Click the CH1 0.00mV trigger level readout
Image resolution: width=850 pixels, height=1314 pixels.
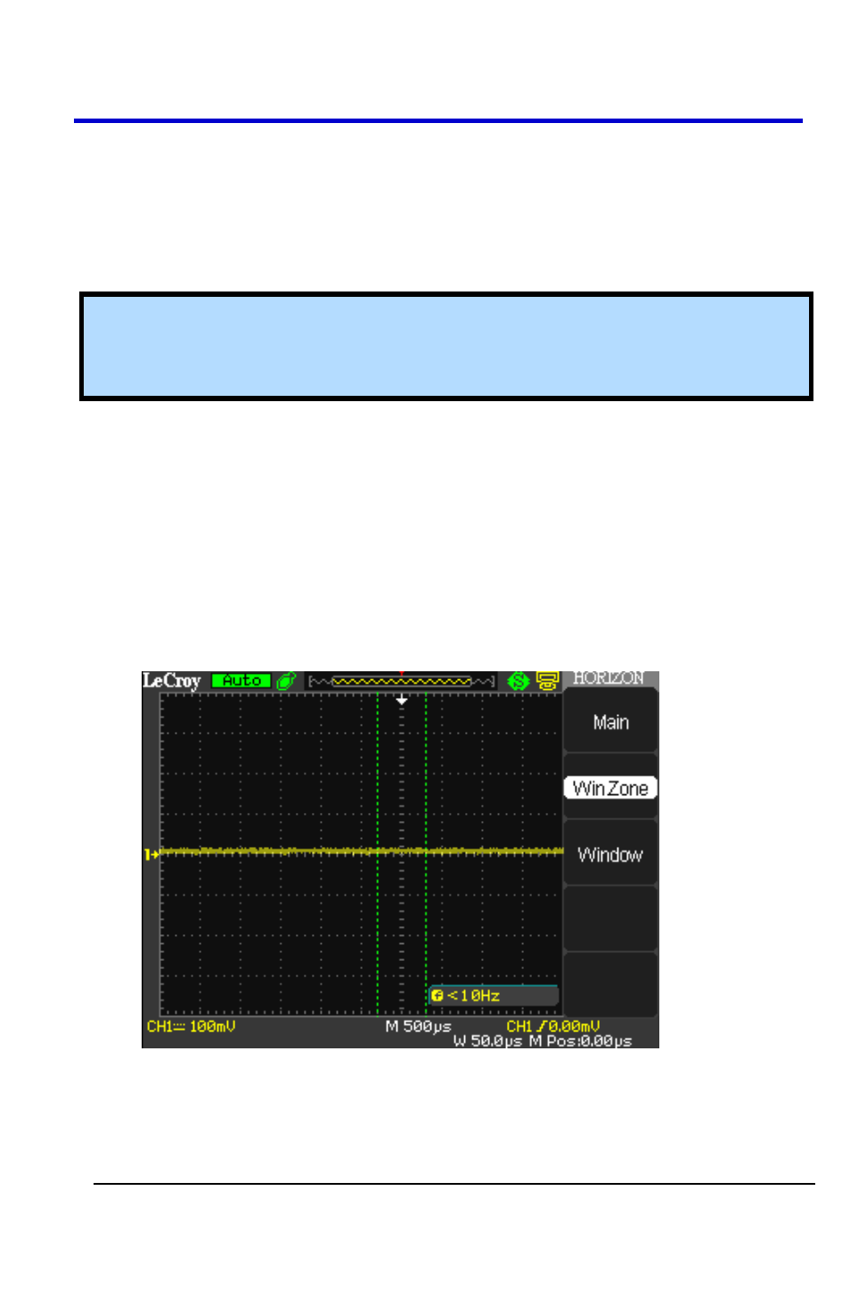(553, 1026)
